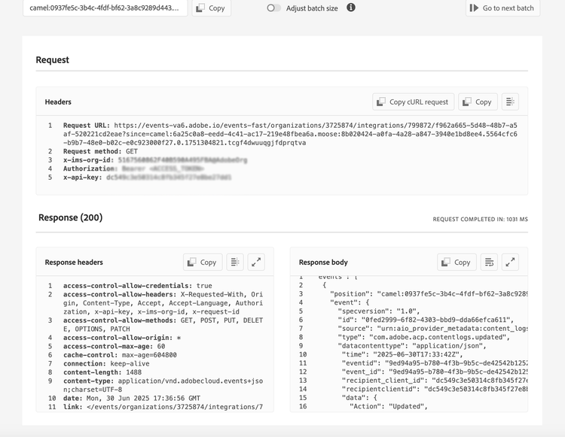Image resolution: width=565 pixels, height=437 pixels.
Task: Toggle word wrap icon in Response headers
Action: (x=235, y=263)
